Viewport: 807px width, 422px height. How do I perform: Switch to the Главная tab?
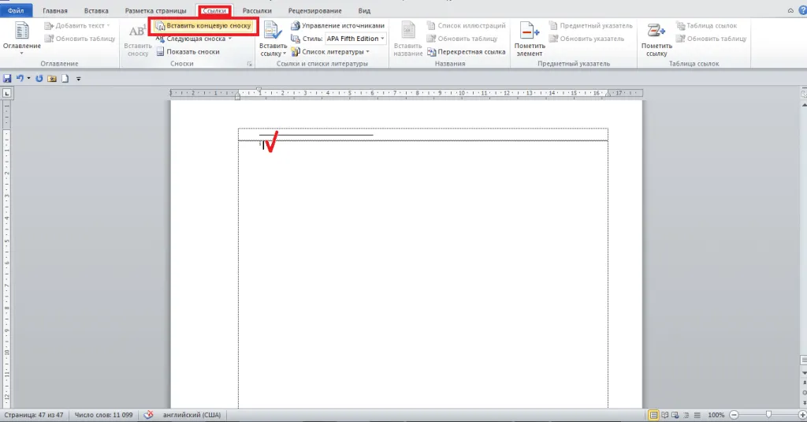[x=55, y=11]
